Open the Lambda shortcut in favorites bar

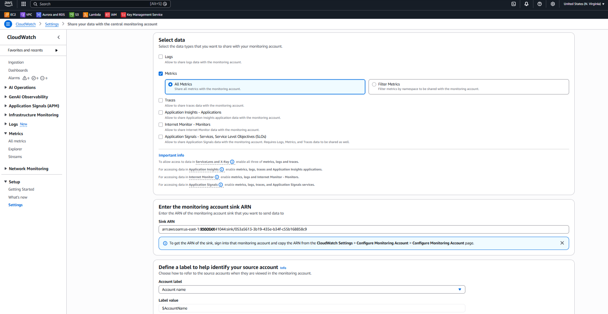92,15
